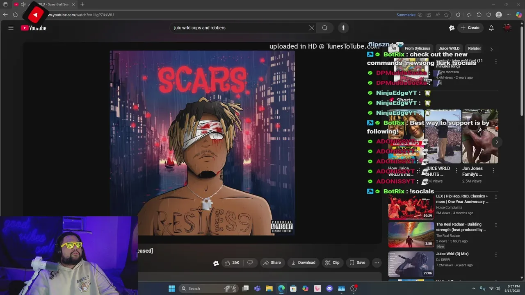Image resolution: width=525 pixels, height=295 pixels.
Task: Open the YouTube hamburger guide menu
Action: (x=11, y=28)
